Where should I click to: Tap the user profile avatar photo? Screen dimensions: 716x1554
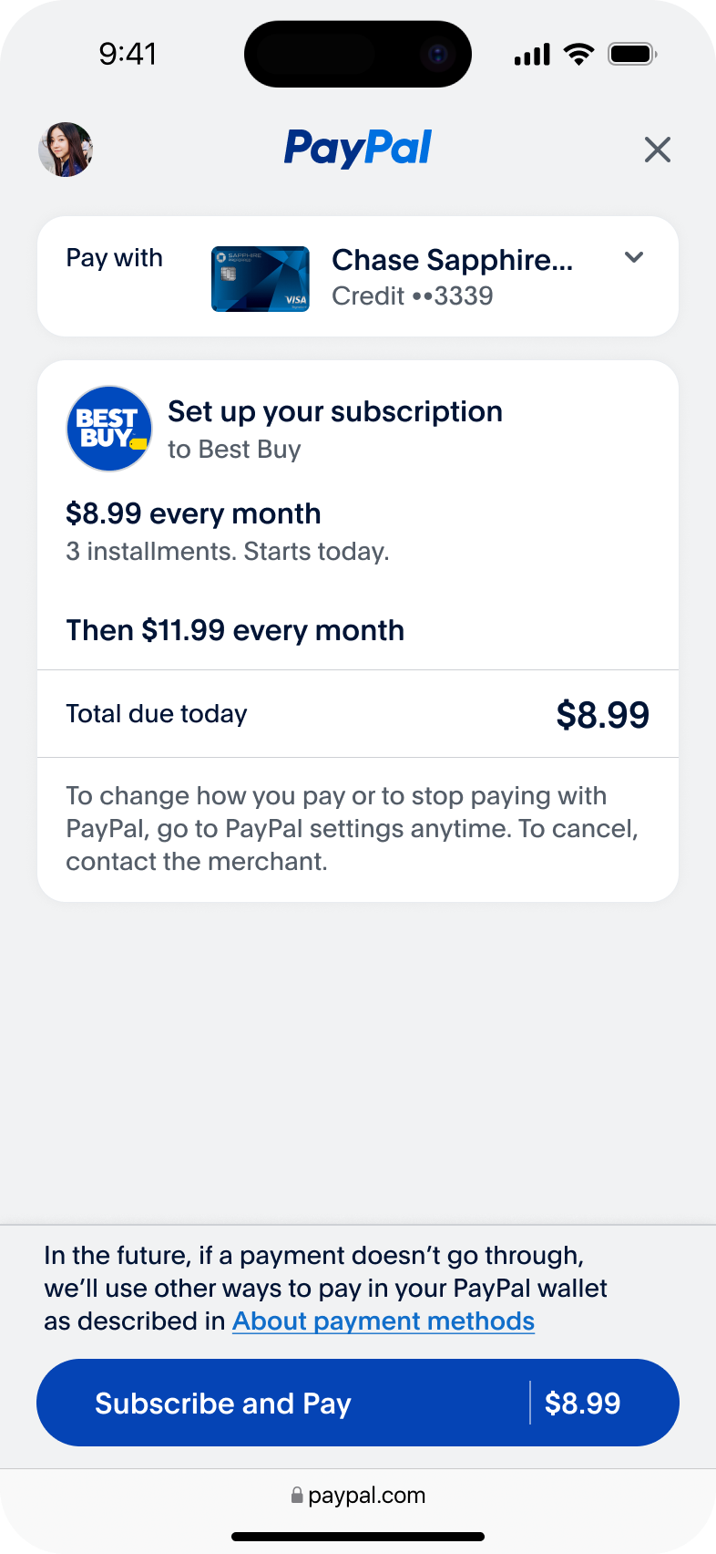click(x=66, y=150)
